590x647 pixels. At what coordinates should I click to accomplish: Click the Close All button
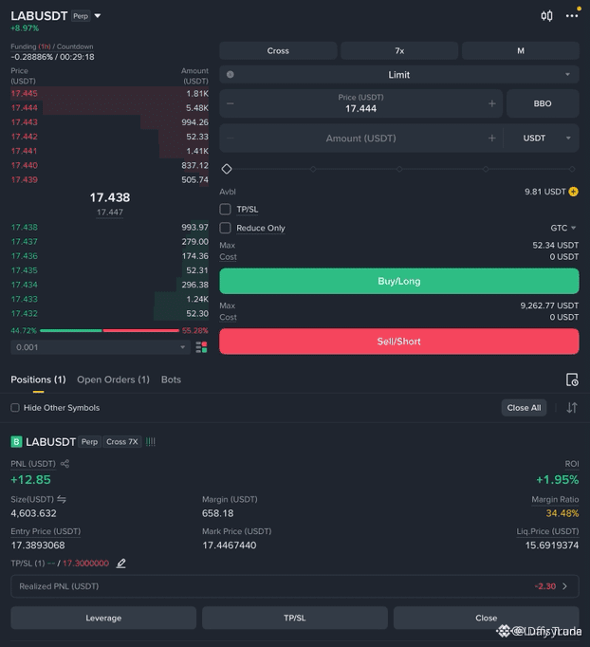click(524, 408)
